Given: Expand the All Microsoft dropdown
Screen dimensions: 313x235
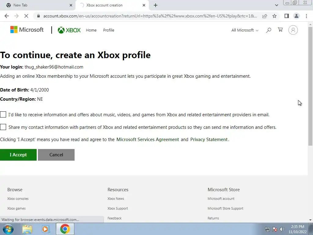Looking at the screenshot, I should tap(245, 30).
